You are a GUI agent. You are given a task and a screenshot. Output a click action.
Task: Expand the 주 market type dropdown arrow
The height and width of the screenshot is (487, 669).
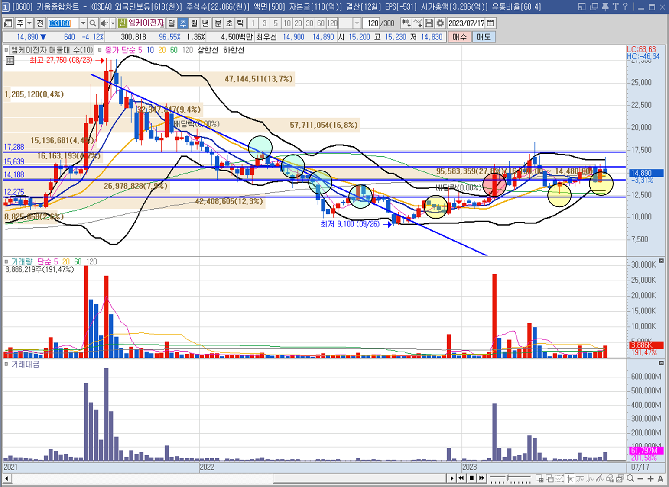click(29, 23)
